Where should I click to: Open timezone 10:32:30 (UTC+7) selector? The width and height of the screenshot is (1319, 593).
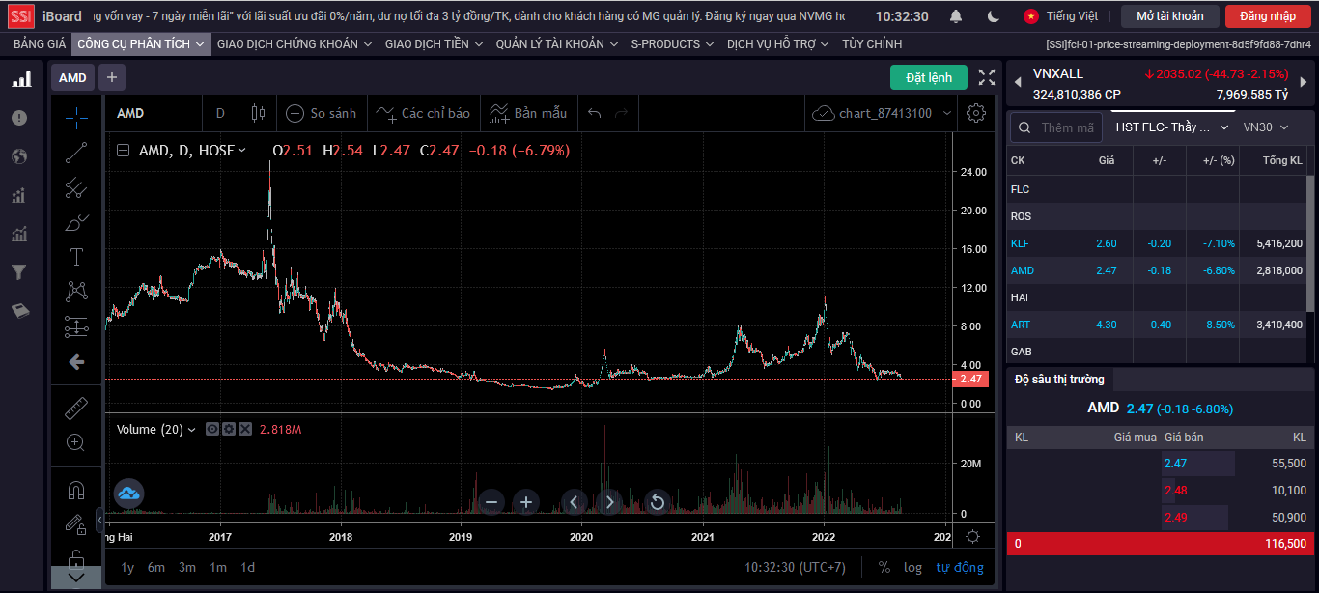(x=797, y=567)
